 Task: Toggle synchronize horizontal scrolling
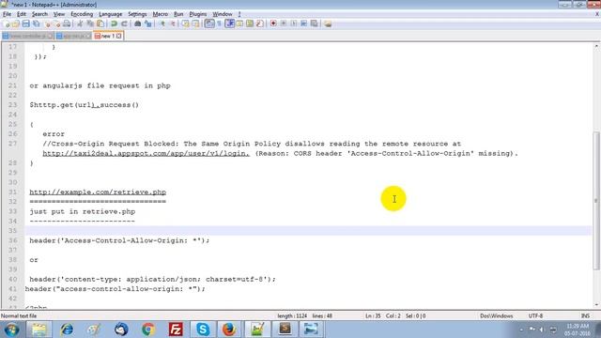click(x=195, y=23)
